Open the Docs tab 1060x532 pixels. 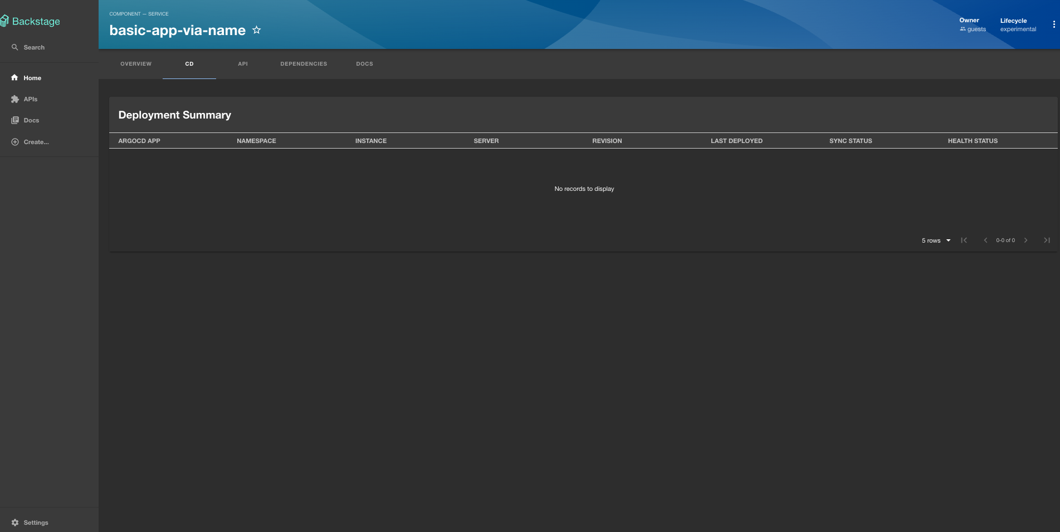click(365, 64)
